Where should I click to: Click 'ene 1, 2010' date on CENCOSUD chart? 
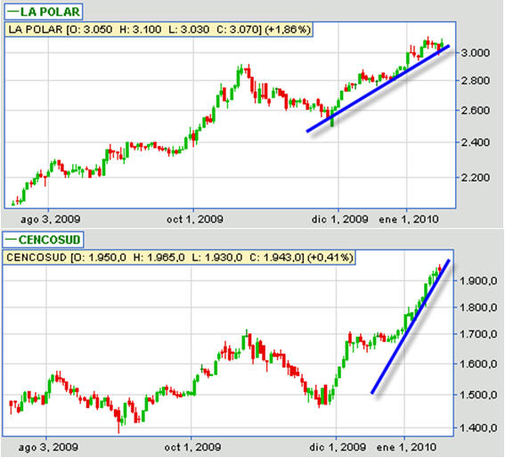click(x=406, y=447)
